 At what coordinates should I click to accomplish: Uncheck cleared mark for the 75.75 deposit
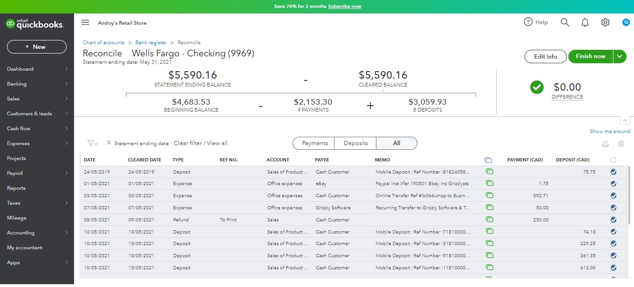(613, 172)
